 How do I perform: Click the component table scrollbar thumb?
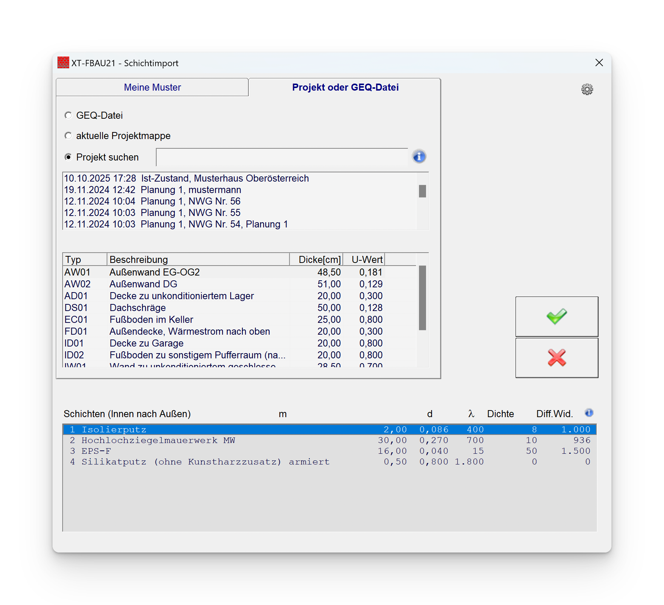click(422, 297)
